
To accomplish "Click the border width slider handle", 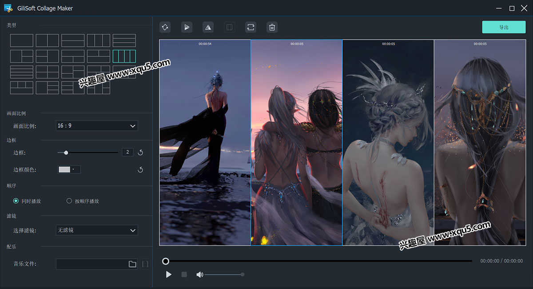I will [x=66, y=153].
